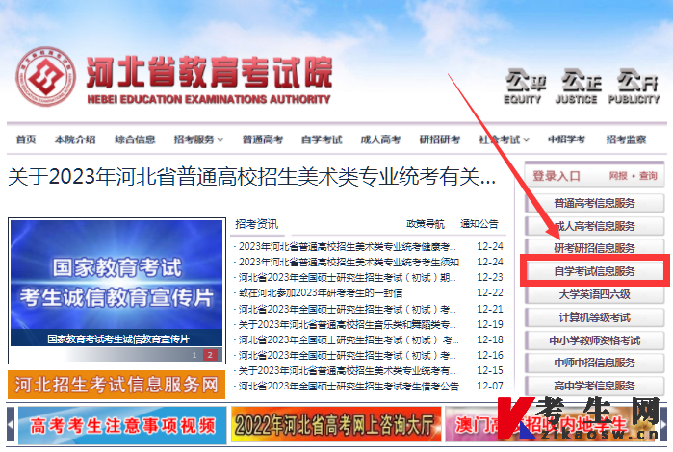The width and height of the screenshot is (673, 452).
Task: Click the 计算机等级考试 button
Action: point(594,317)
